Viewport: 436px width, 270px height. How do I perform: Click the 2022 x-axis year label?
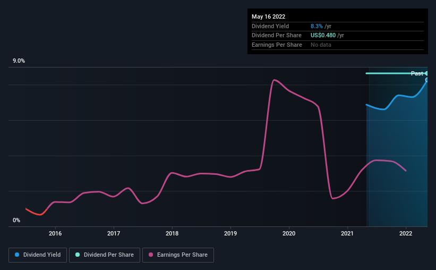tap(406, 233)
